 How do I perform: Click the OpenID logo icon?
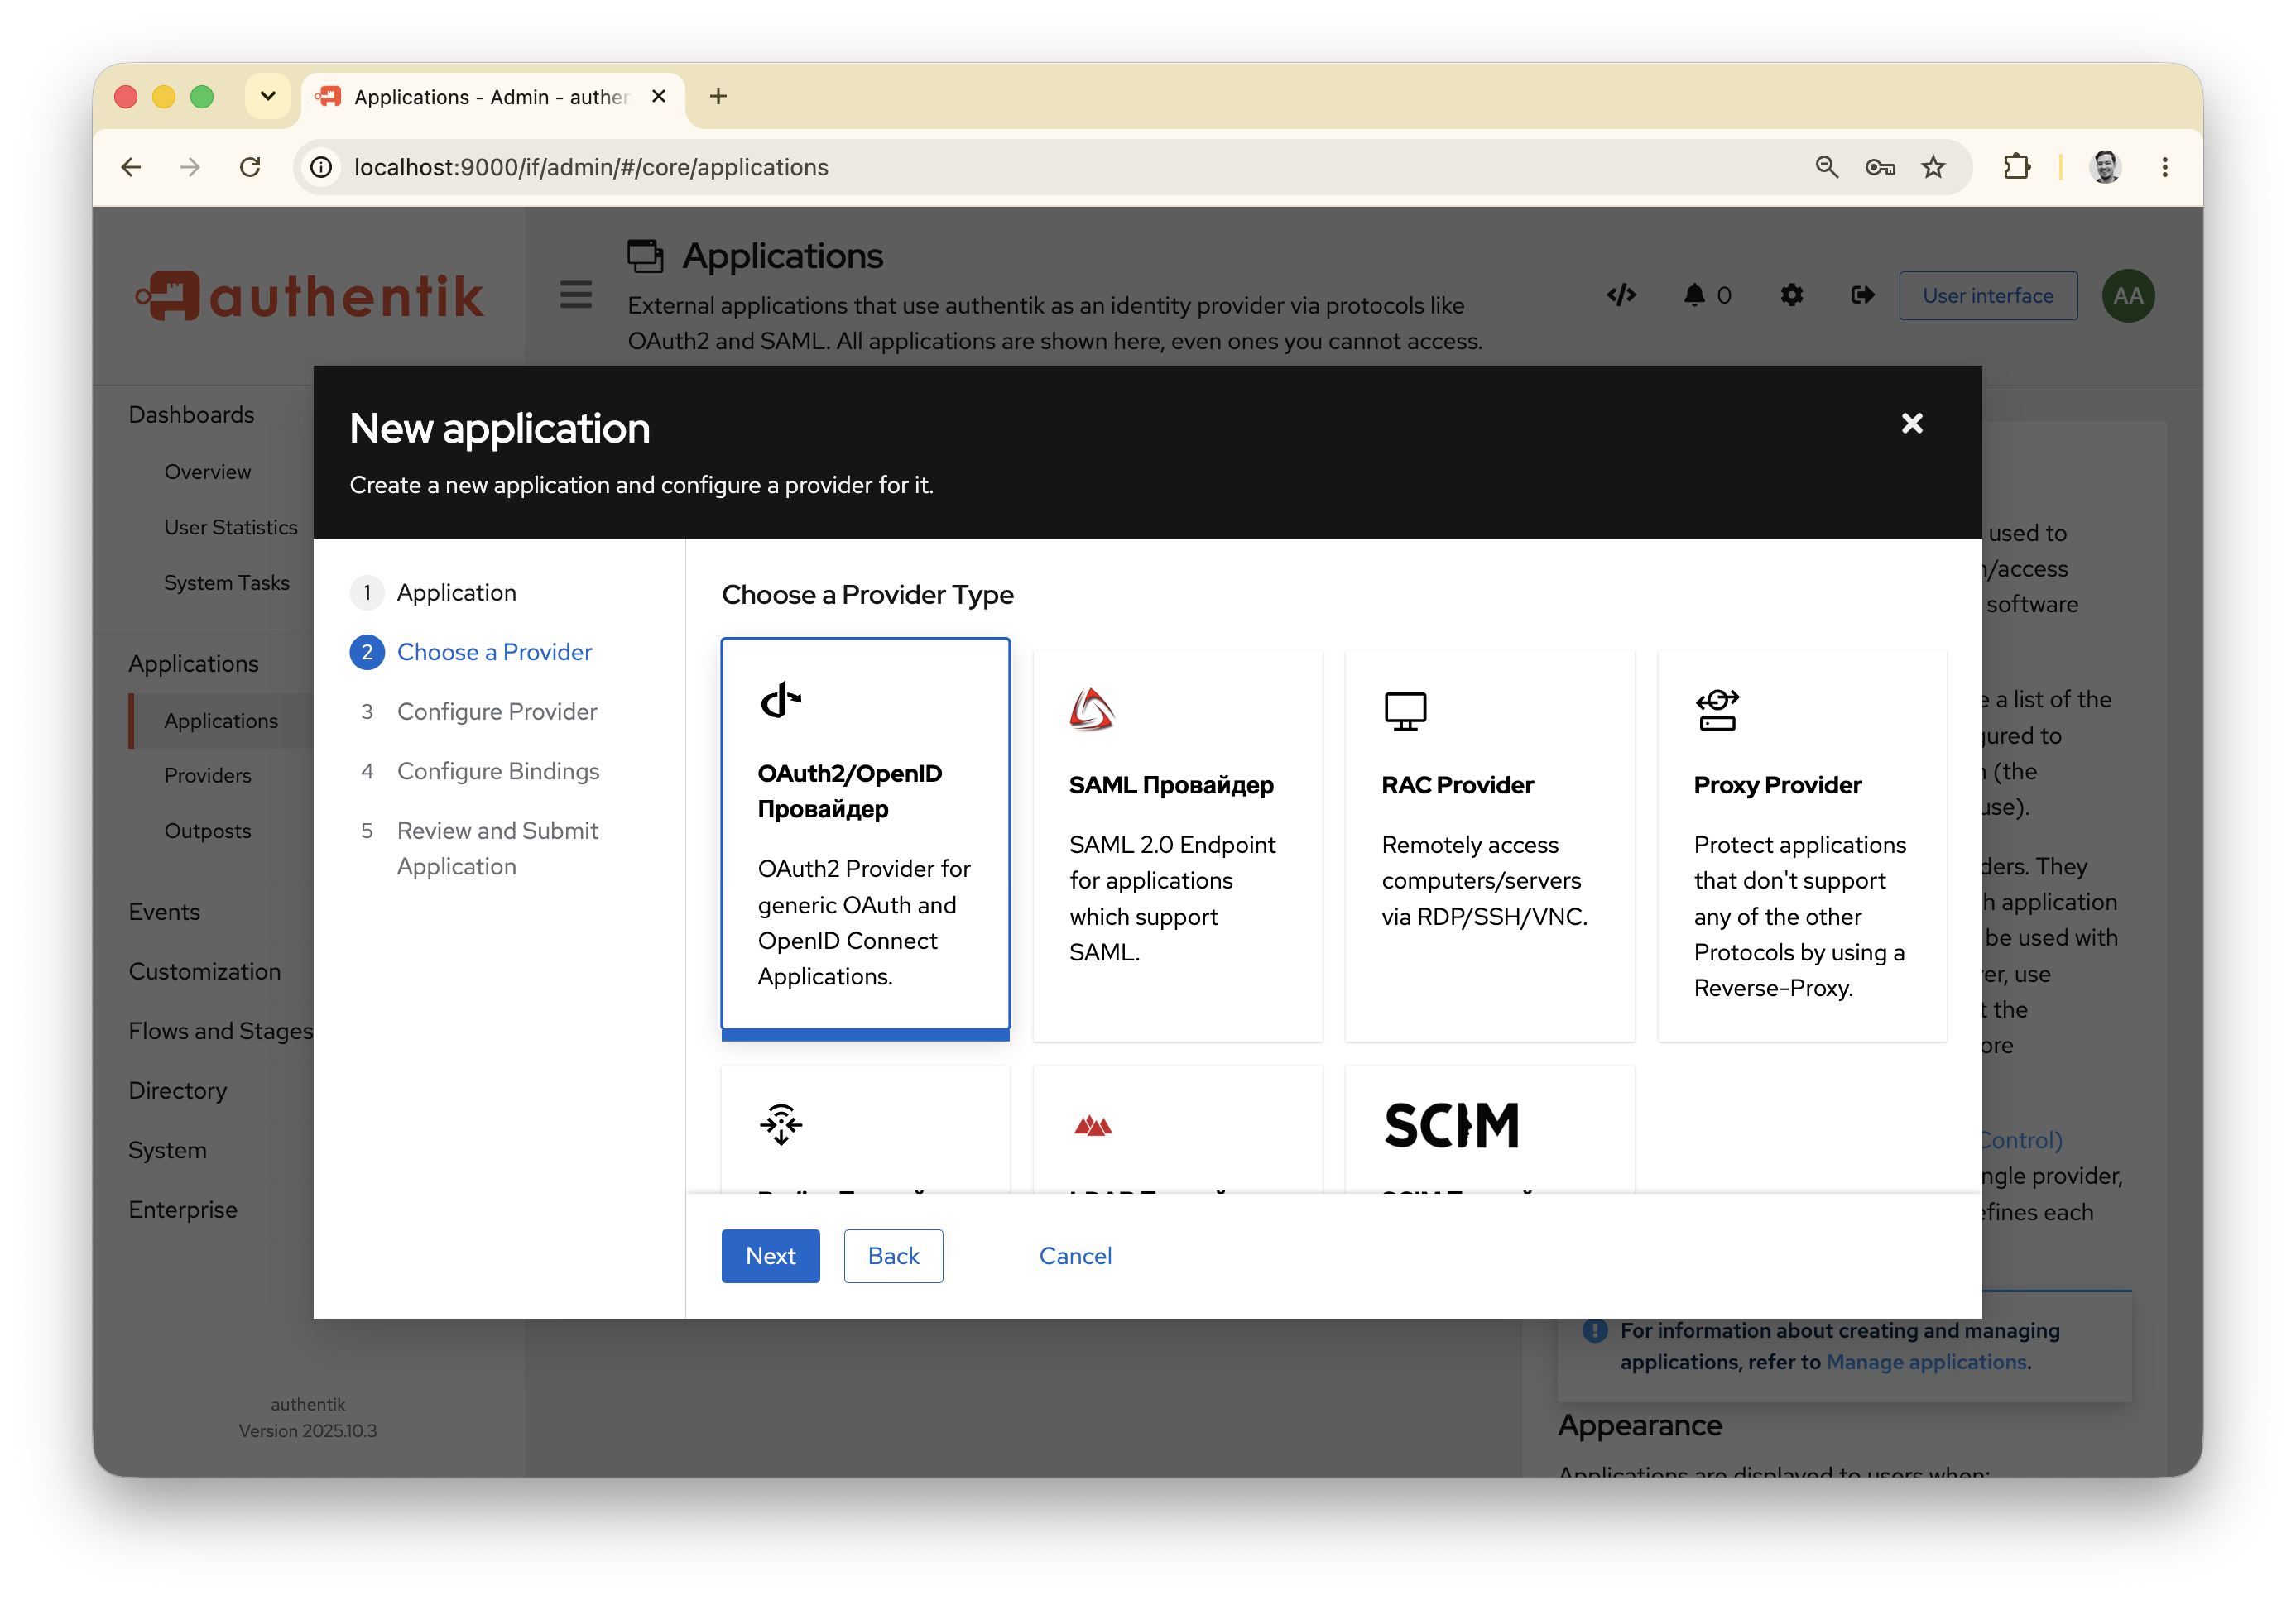pos(781,701)
